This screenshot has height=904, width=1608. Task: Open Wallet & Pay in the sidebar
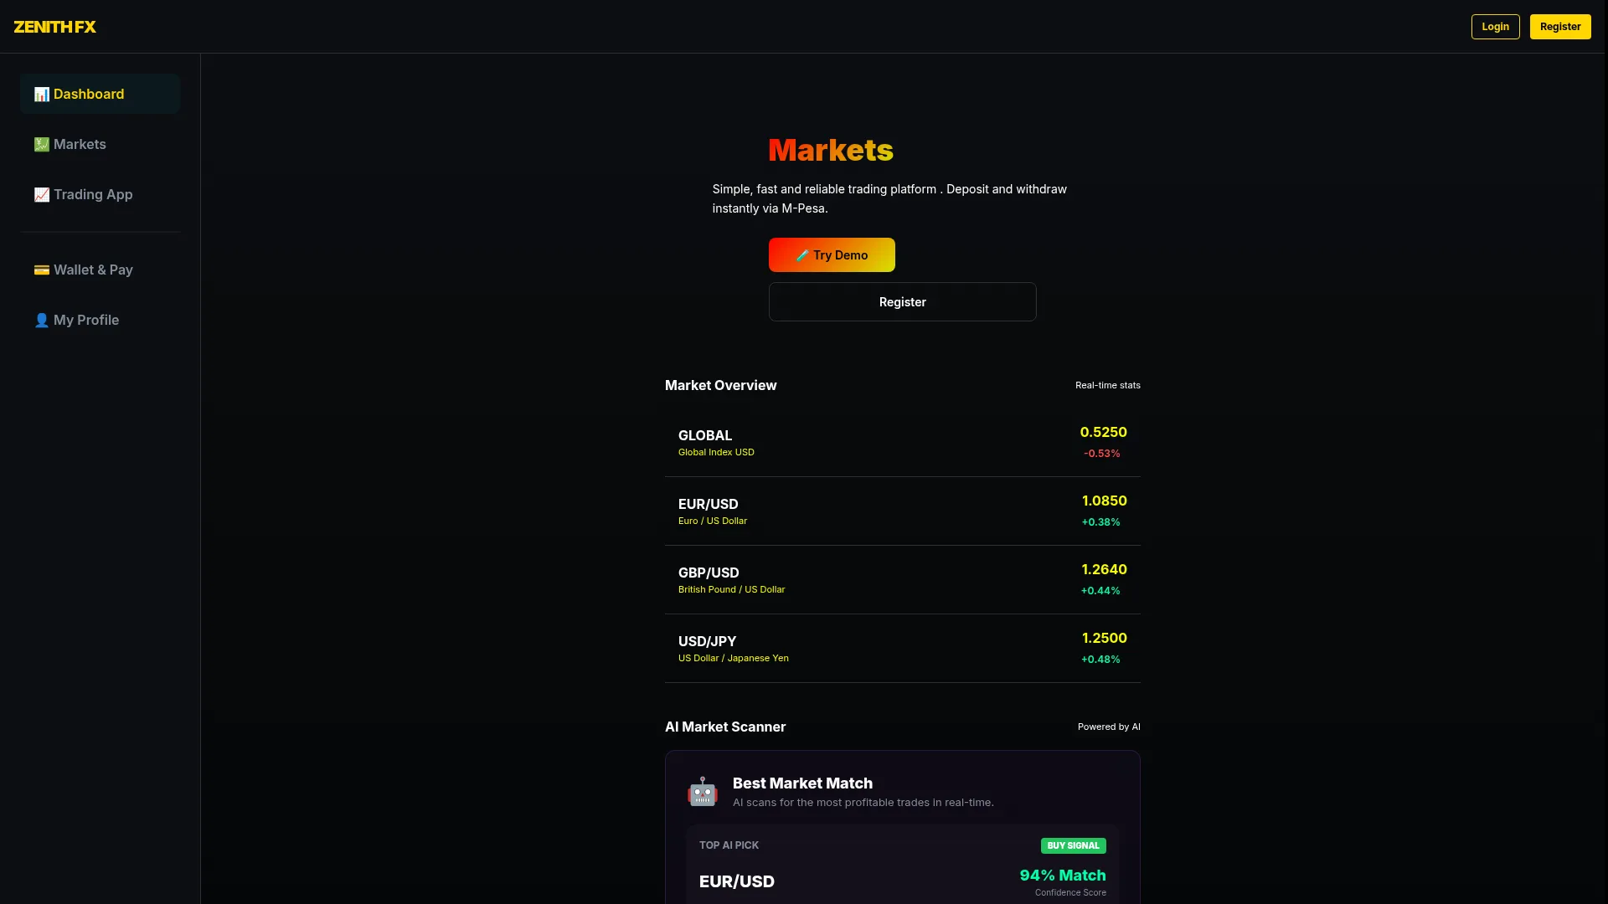(x=100, y=270)
